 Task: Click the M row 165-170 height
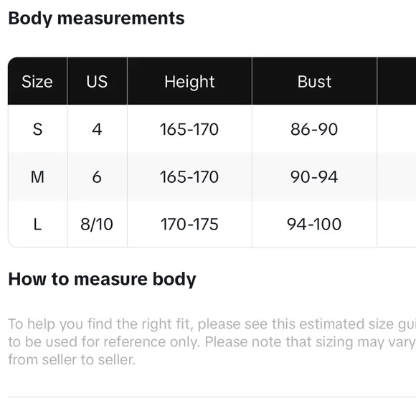pyautogui.click(x=189, y=176)
